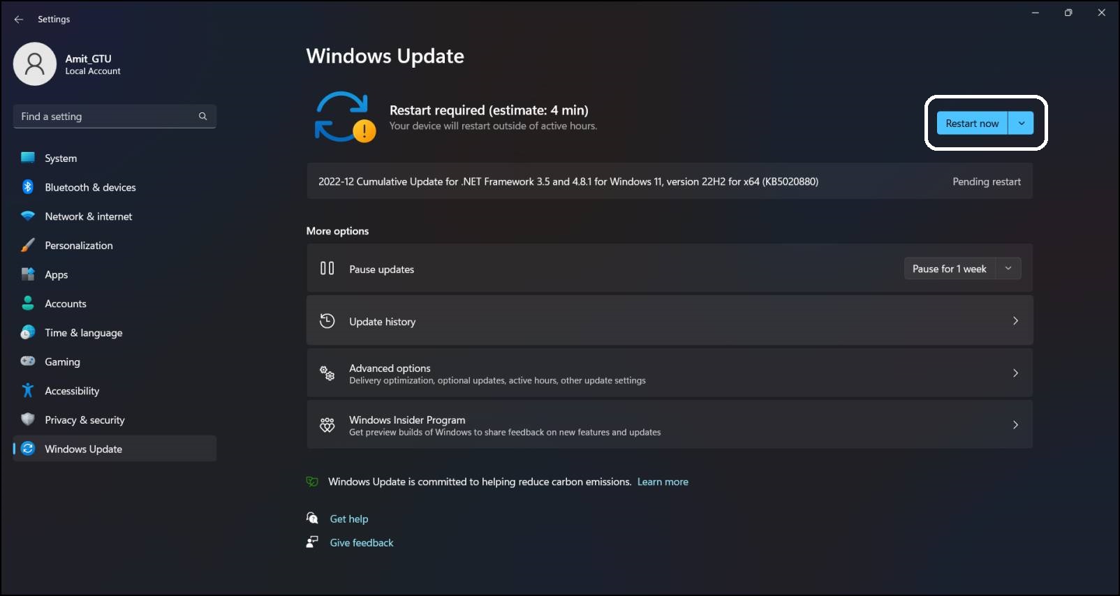Follow the Learn more link
1120x596 pixels.
click(x=663, y=482)
